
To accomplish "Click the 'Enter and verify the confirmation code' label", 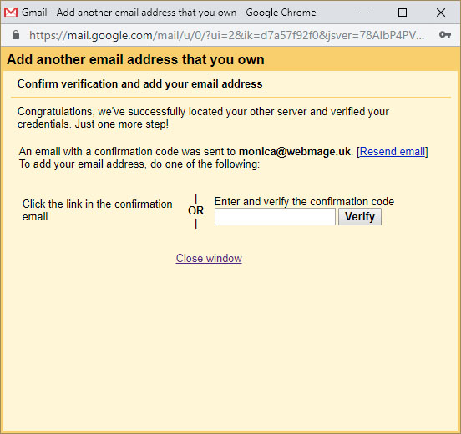I will tap(304, 202).
